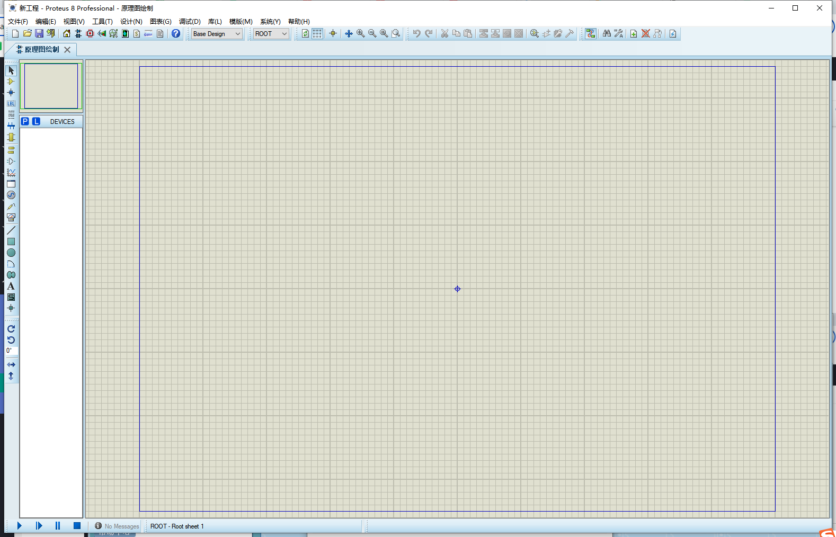Choose the Wire label mode tool
This screenshot has width=836, height=537.
[11, 104]
